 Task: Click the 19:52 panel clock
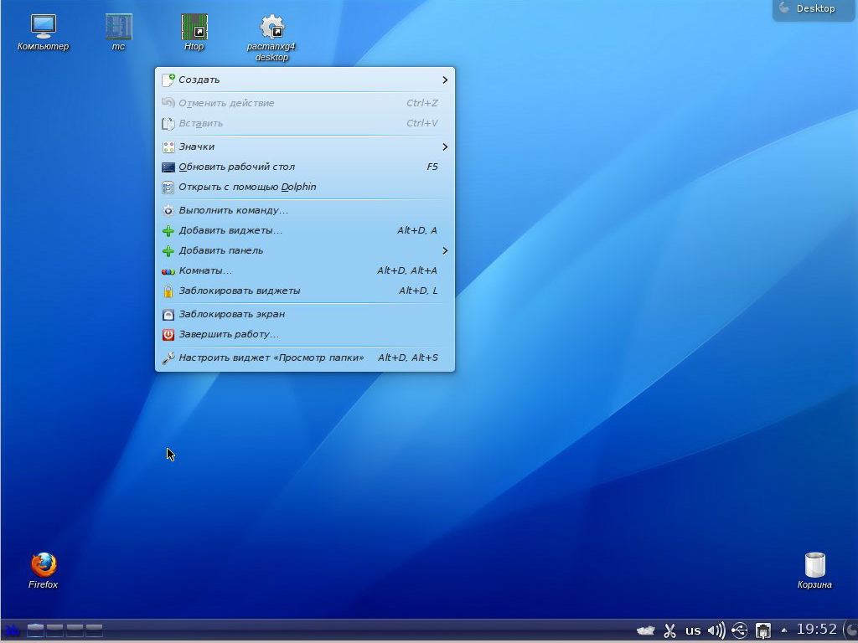coord(816,630)
